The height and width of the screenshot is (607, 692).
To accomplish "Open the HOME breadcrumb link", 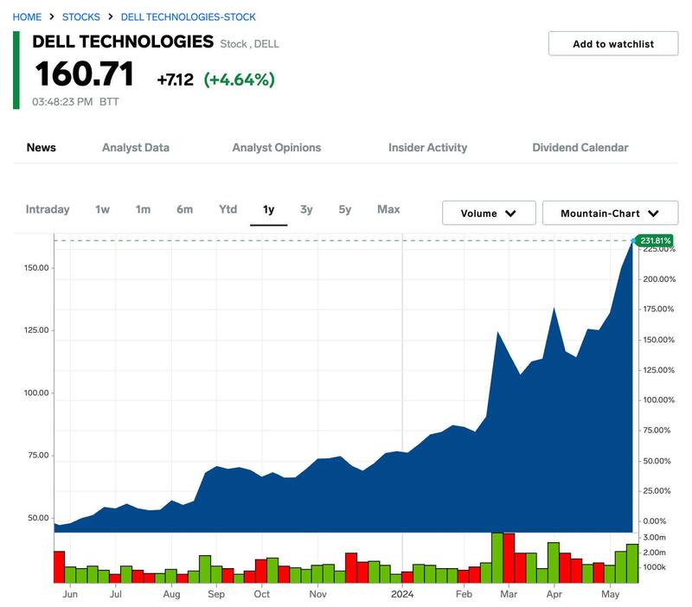I will tap(27, 17).
